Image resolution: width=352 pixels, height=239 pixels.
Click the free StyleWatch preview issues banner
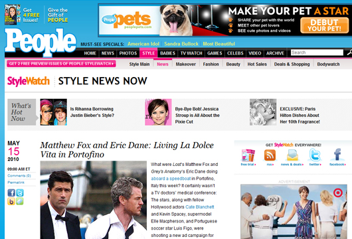61,64
